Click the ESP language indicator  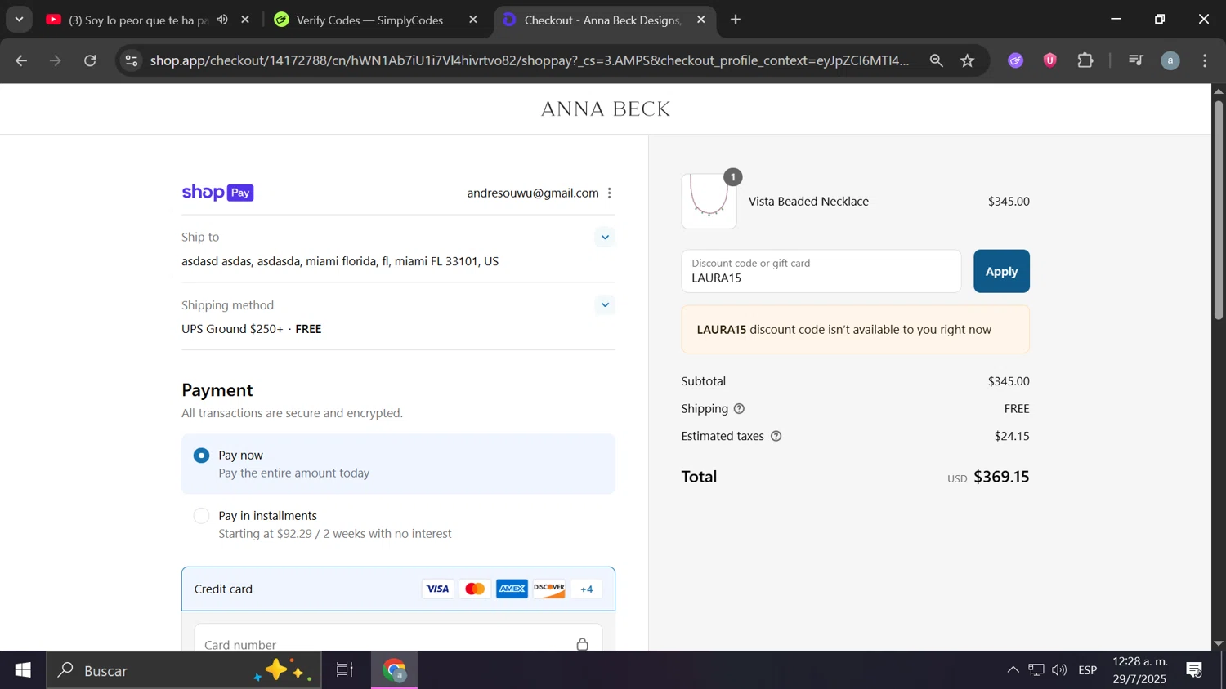1088,670
